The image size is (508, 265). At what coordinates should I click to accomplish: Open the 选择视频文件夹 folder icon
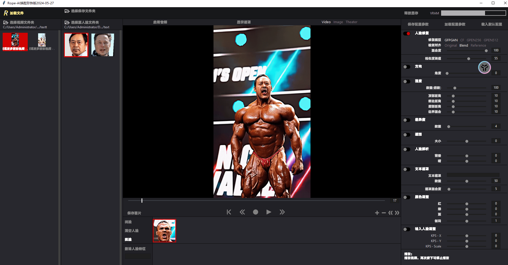(x=6, y=22)
